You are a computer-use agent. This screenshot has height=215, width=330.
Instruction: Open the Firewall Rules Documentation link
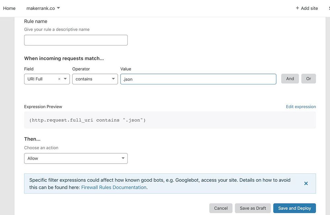click(x=114, y=187)
